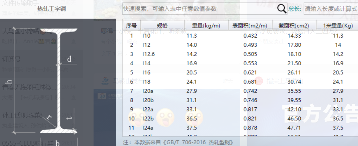The image size is (358, 146).
Task: Click 表面积(m2/m) column header
Action: pyautogui.click(x=250, y=26)
